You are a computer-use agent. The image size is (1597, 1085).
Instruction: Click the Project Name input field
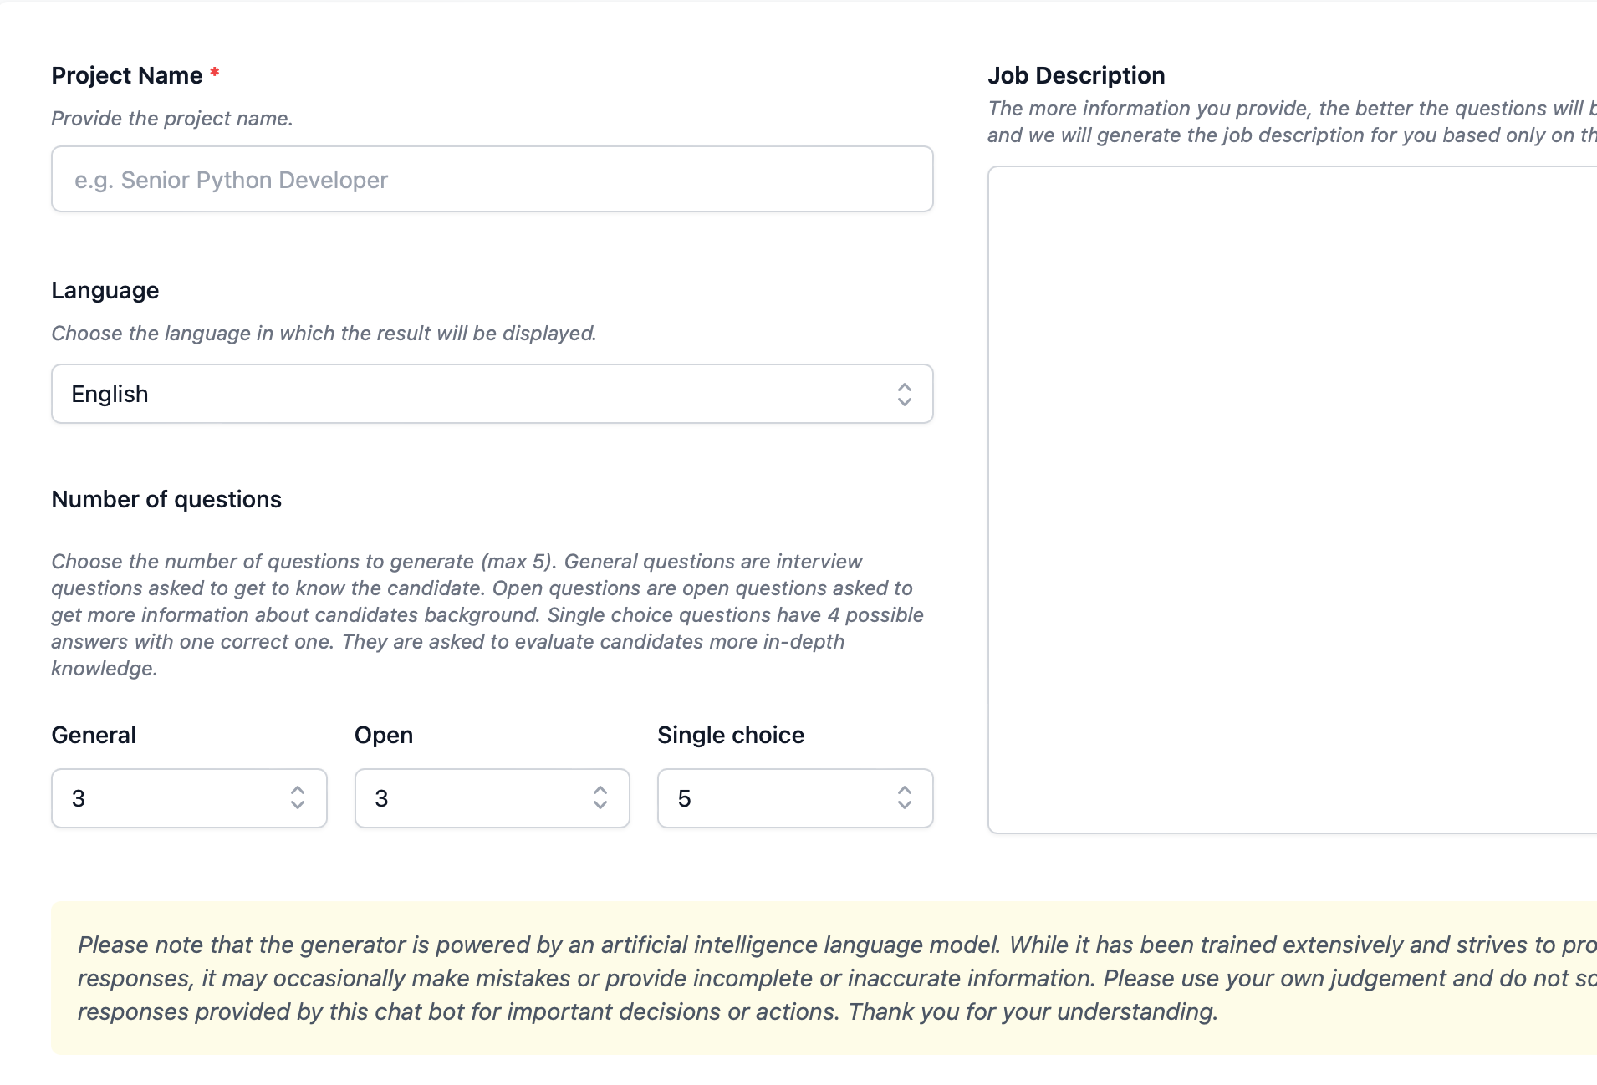click(x=492, y=179)
